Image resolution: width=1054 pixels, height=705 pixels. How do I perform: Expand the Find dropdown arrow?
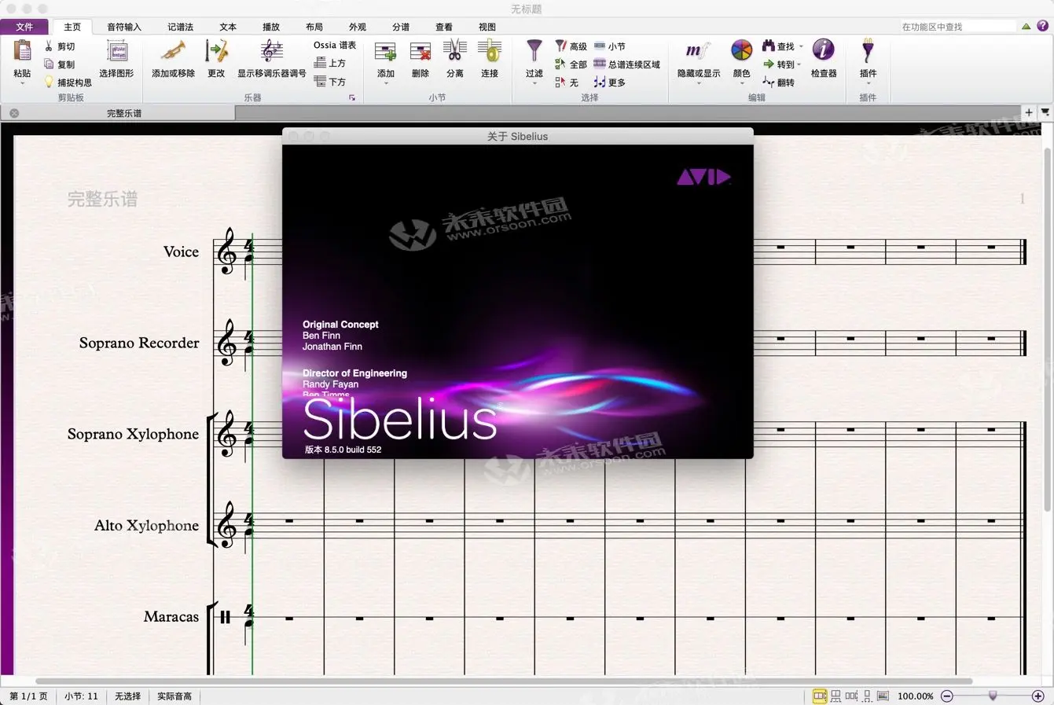[x=801, y=46]
